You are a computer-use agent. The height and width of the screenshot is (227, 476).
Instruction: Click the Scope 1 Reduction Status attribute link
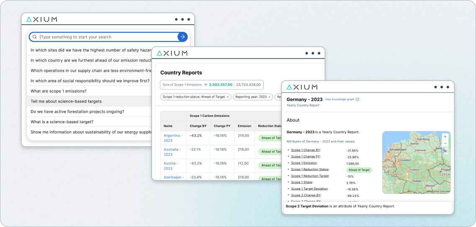(x=310, y=170)
